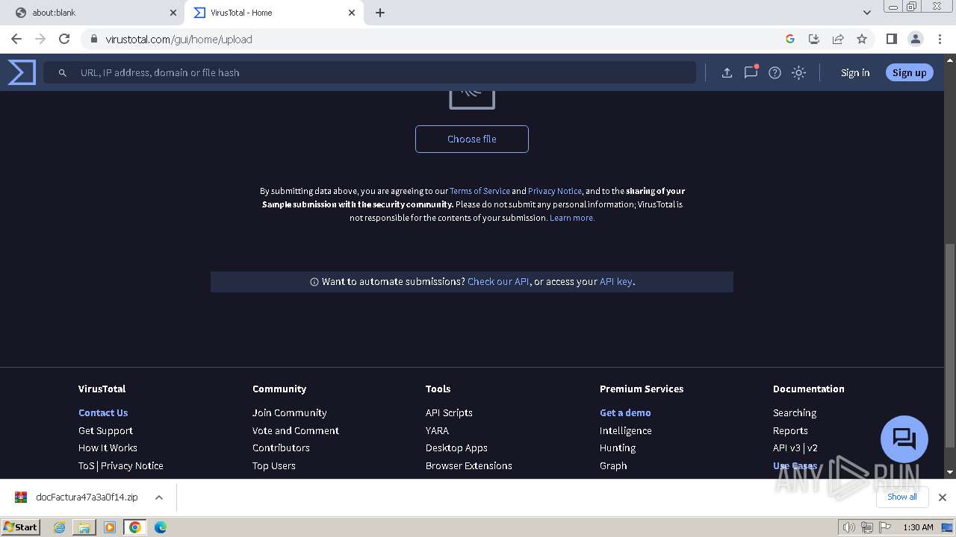Click the install/download page icon in address bar
Viewport: 956px width, 537px height.
click(814, 39)
